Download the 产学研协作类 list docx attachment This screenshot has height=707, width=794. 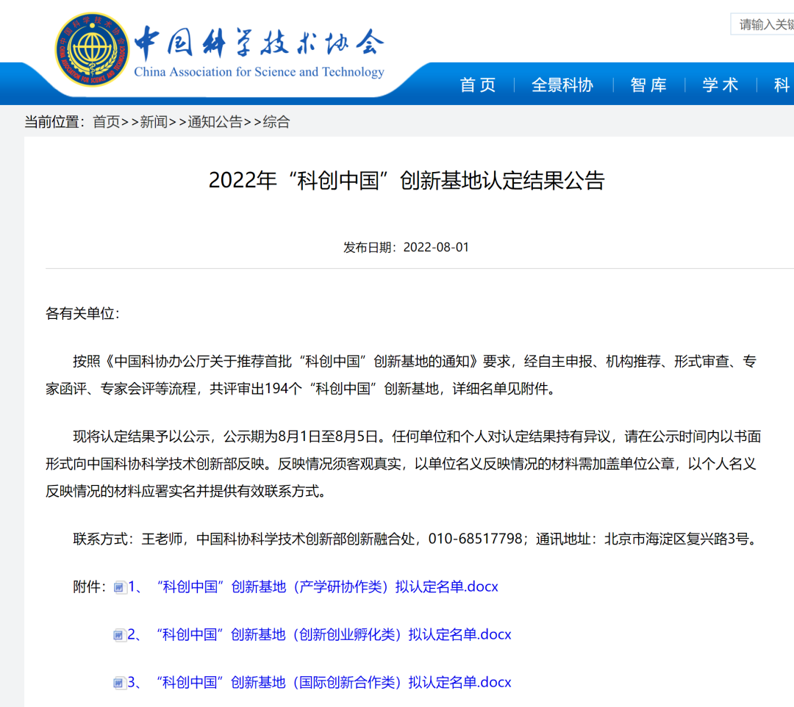pos(313,586)
